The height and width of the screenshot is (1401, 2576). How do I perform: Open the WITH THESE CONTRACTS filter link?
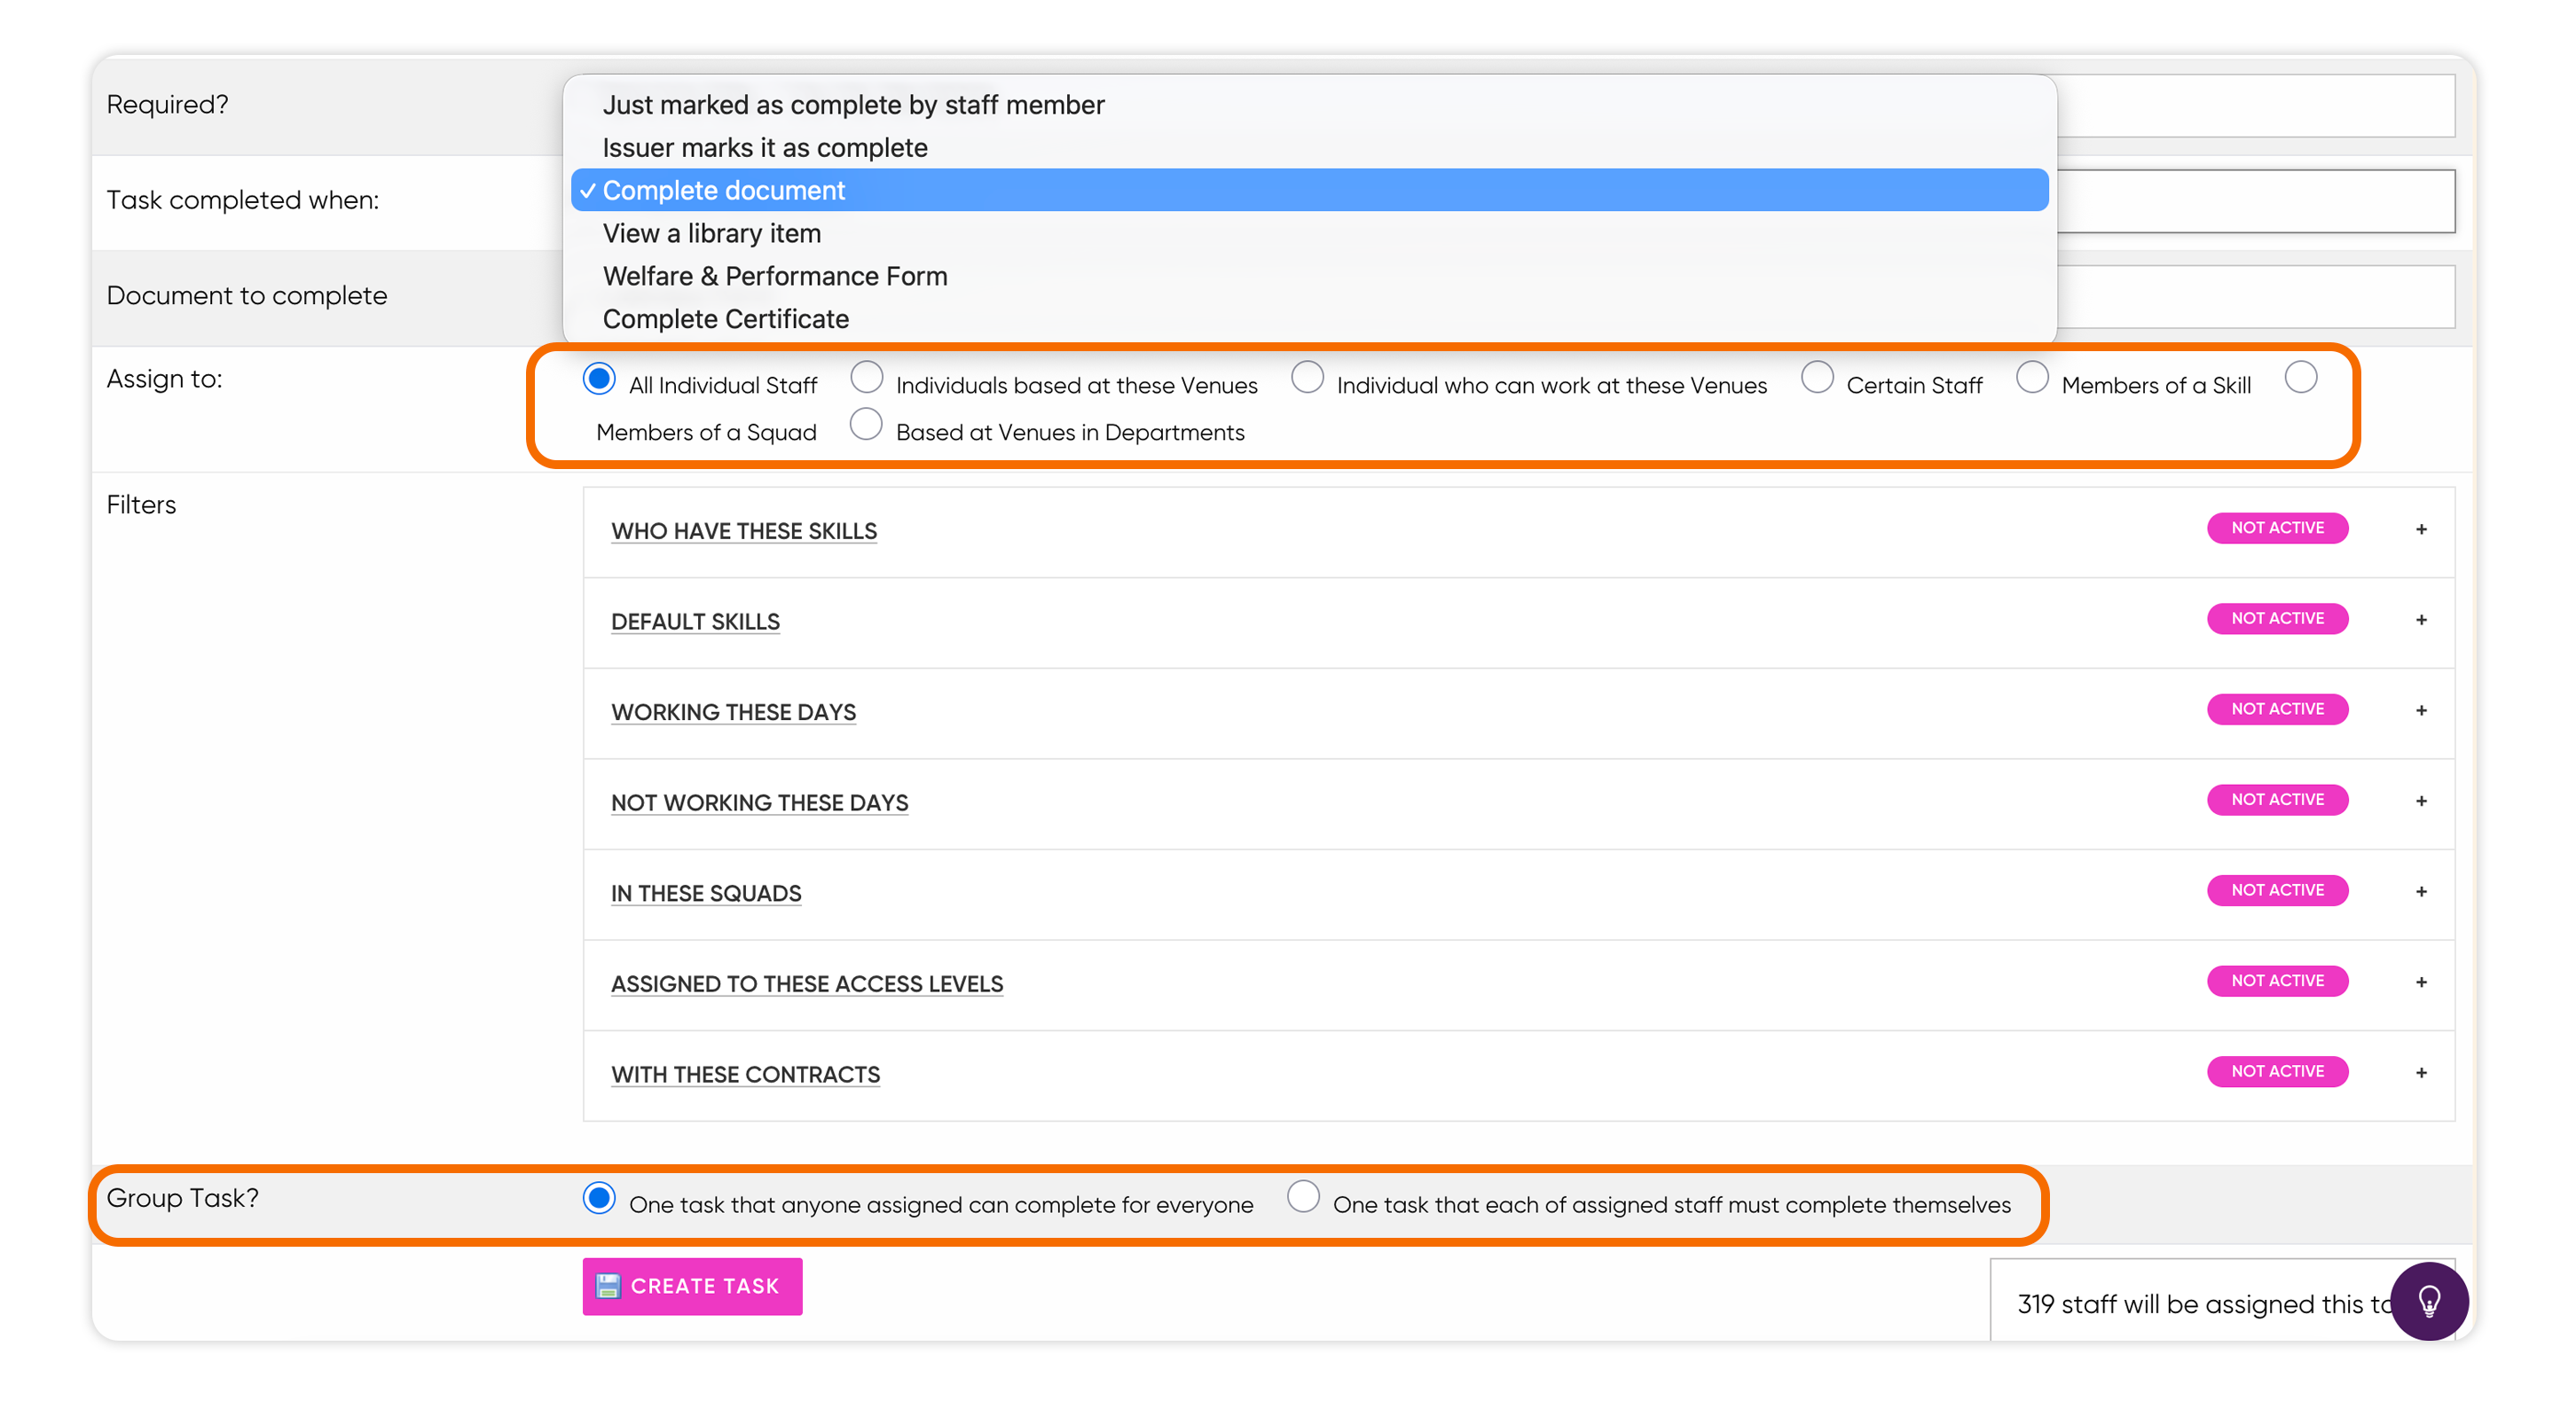(x=745, y=1076)
